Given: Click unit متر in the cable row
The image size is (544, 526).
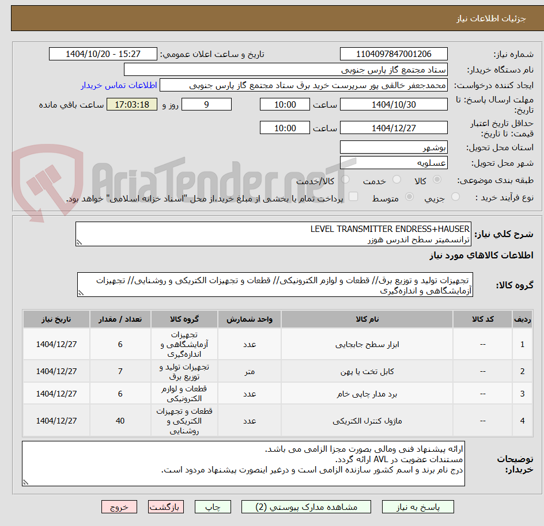Looking at the screenshot, I should point(250,371).
